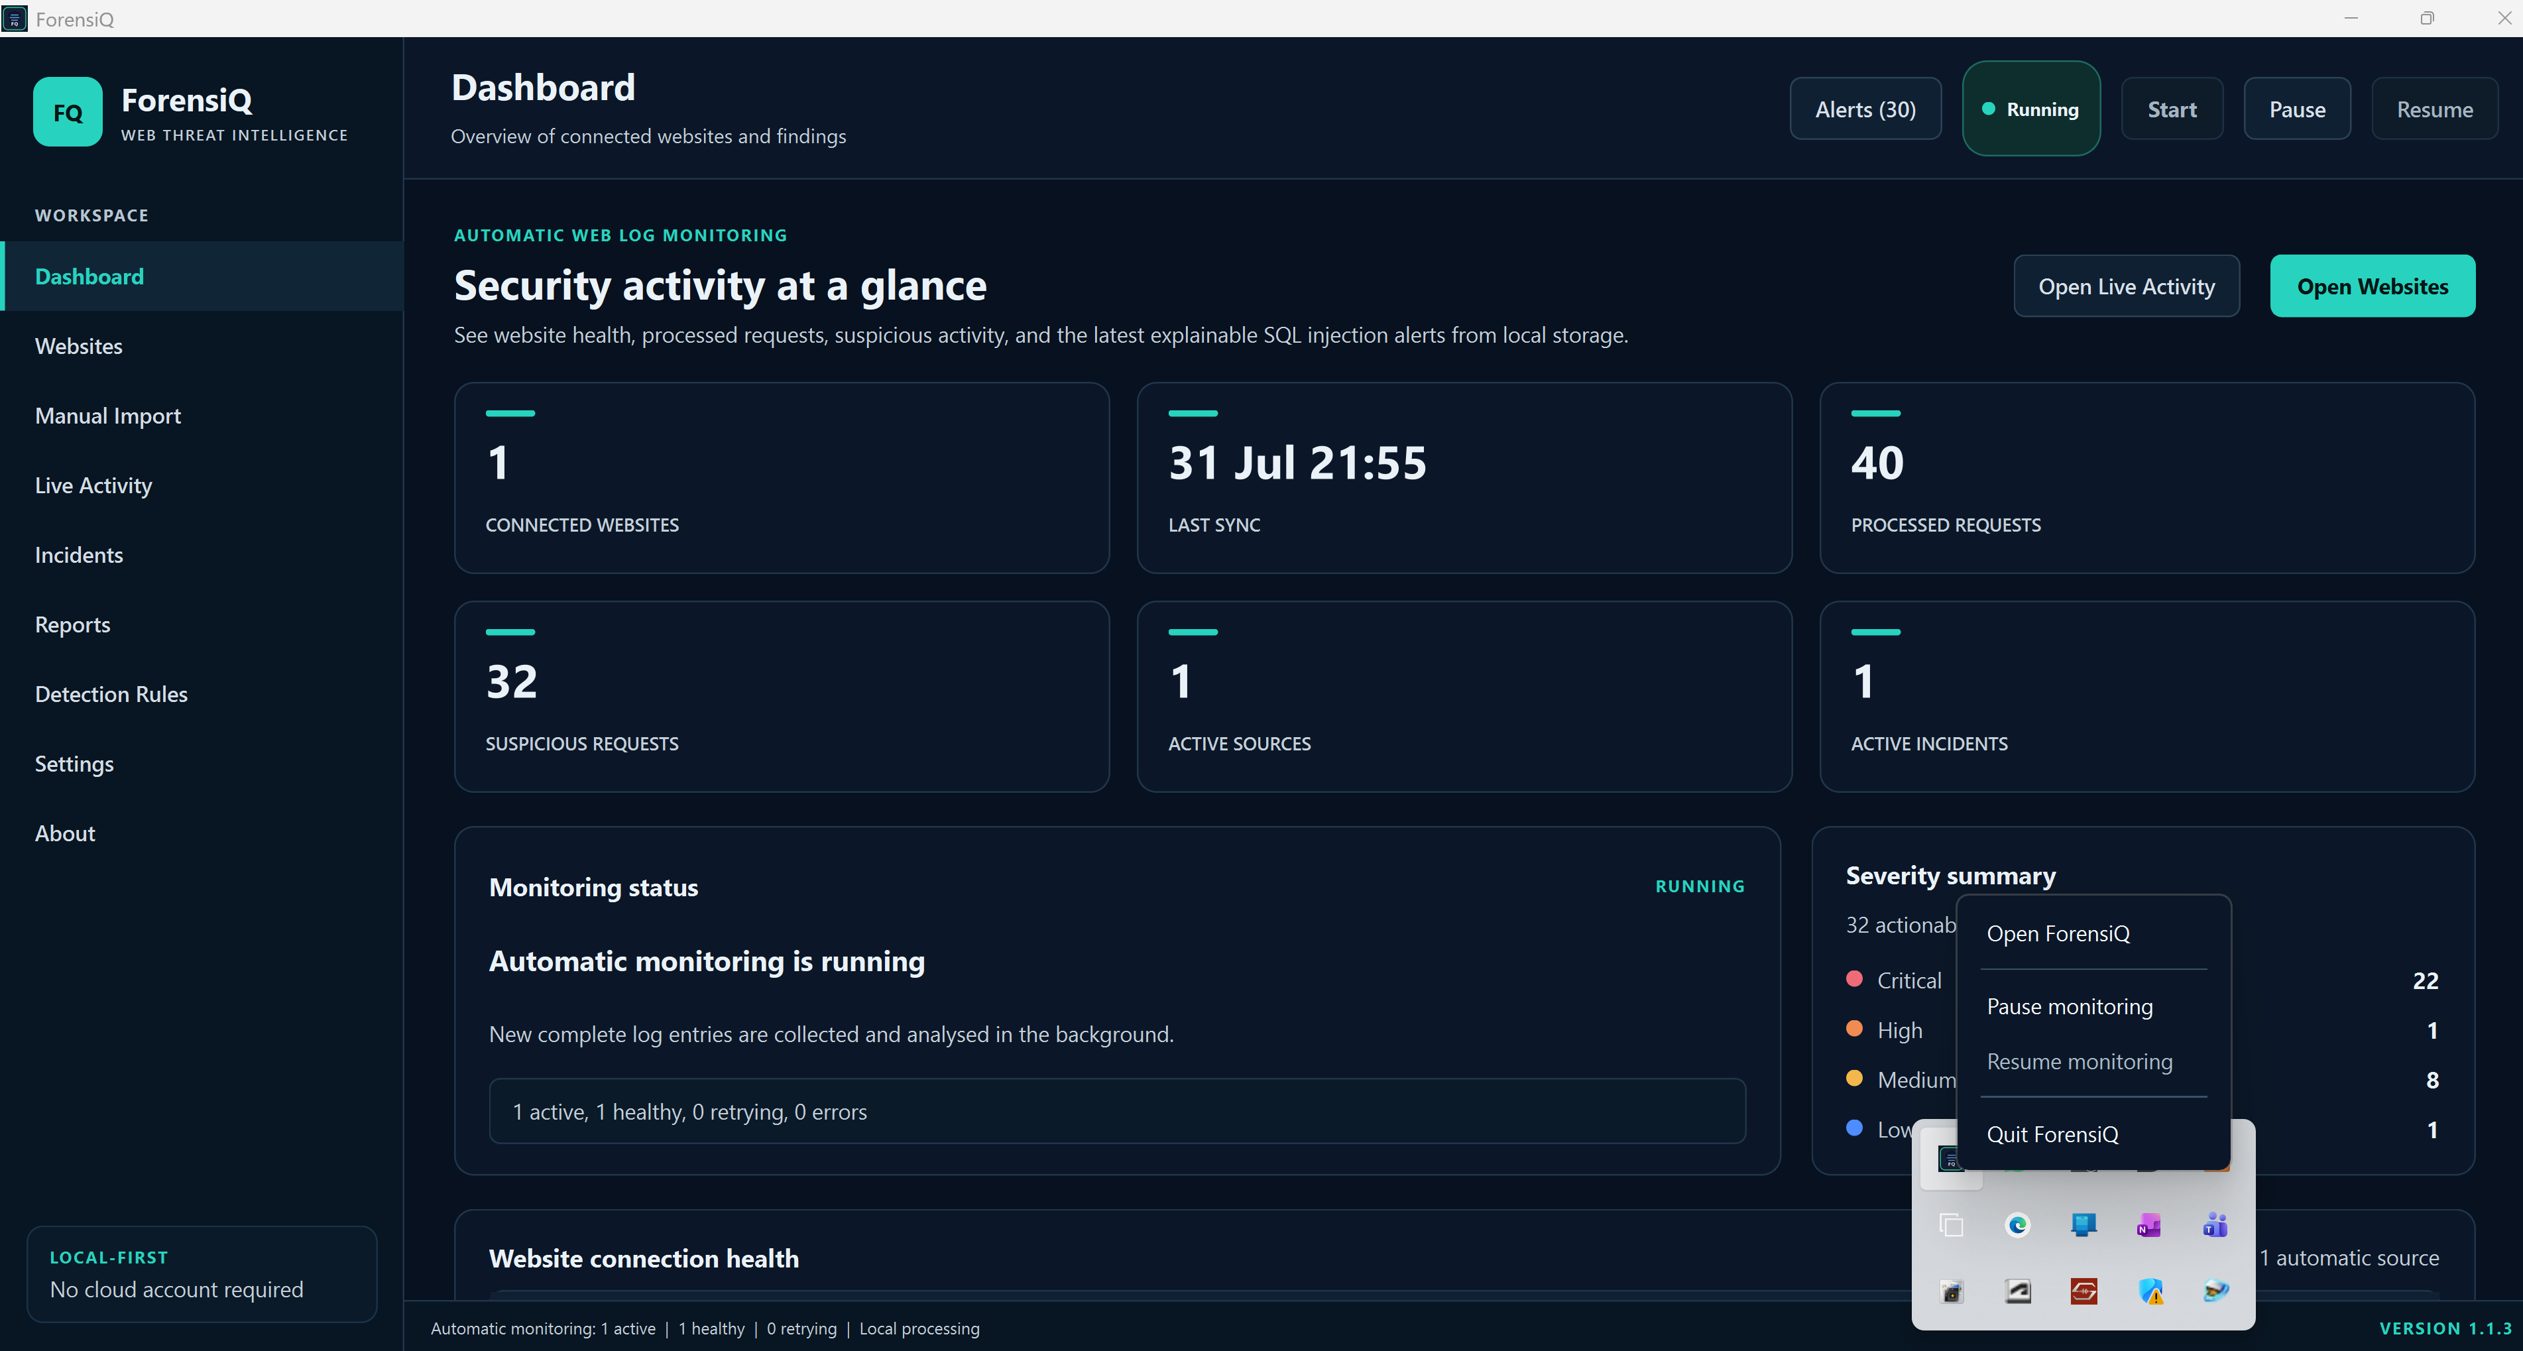Viewport: 2523px width, 1351px height.
Task: Open Incidents in sidebar
Action: 202,554
